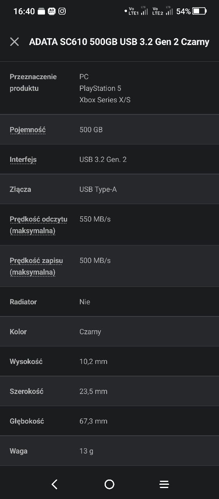Image resolution: width=219 pixels, height=499 pixels.
Task: Close the ADATA SC610 specification sheet
Action: click(x=14, y=42)
